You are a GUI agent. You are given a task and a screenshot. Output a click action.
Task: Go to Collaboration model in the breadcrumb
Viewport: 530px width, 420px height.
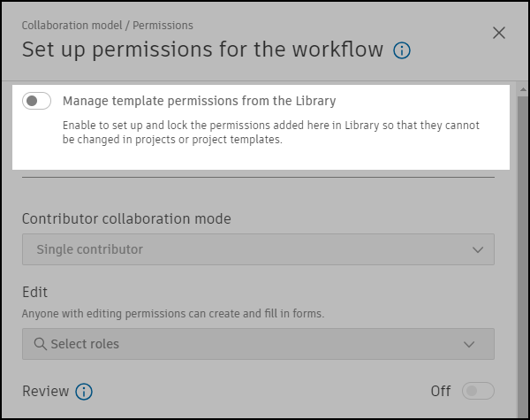point(73,26)
